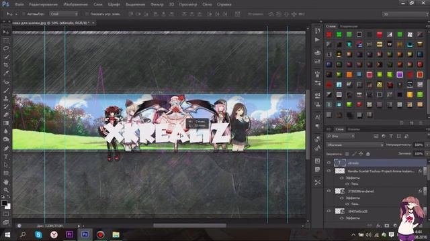Open the File menu
Viewport: 430px width, 241px height.
(19, 5)
